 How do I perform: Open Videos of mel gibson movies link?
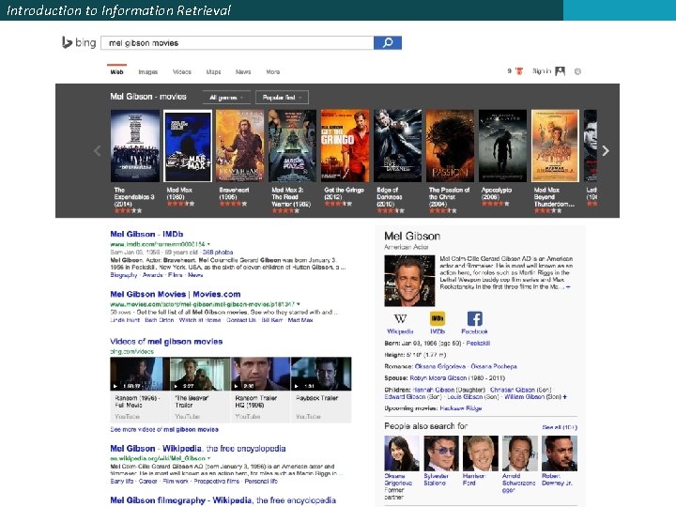[166, 342]
